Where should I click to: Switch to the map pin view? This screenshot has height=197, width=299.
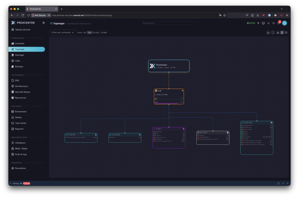[286, 33]
